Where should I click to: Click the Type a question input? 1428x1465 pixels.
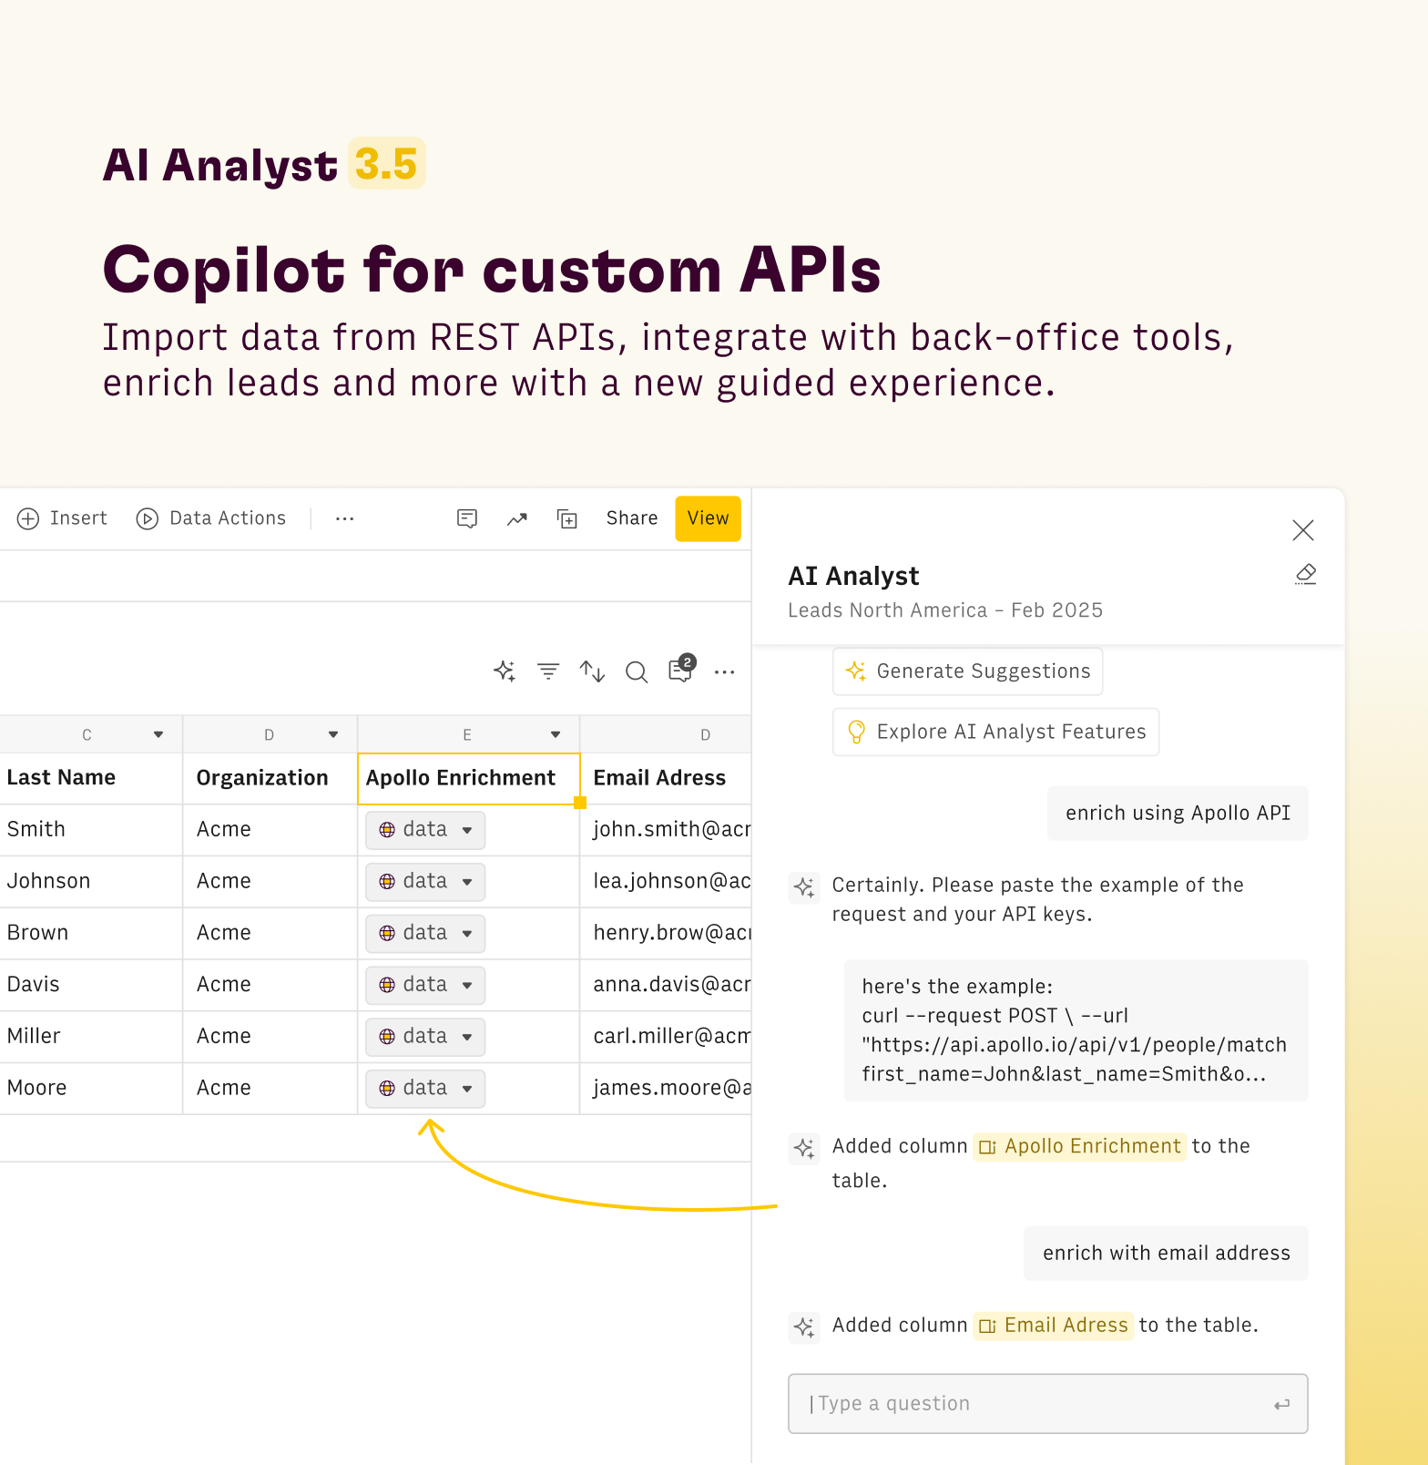(1048, 1404)
